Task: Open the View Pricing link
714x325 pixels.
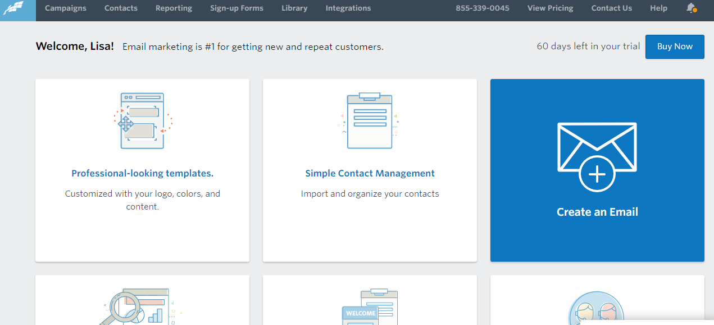Action: 551,8
